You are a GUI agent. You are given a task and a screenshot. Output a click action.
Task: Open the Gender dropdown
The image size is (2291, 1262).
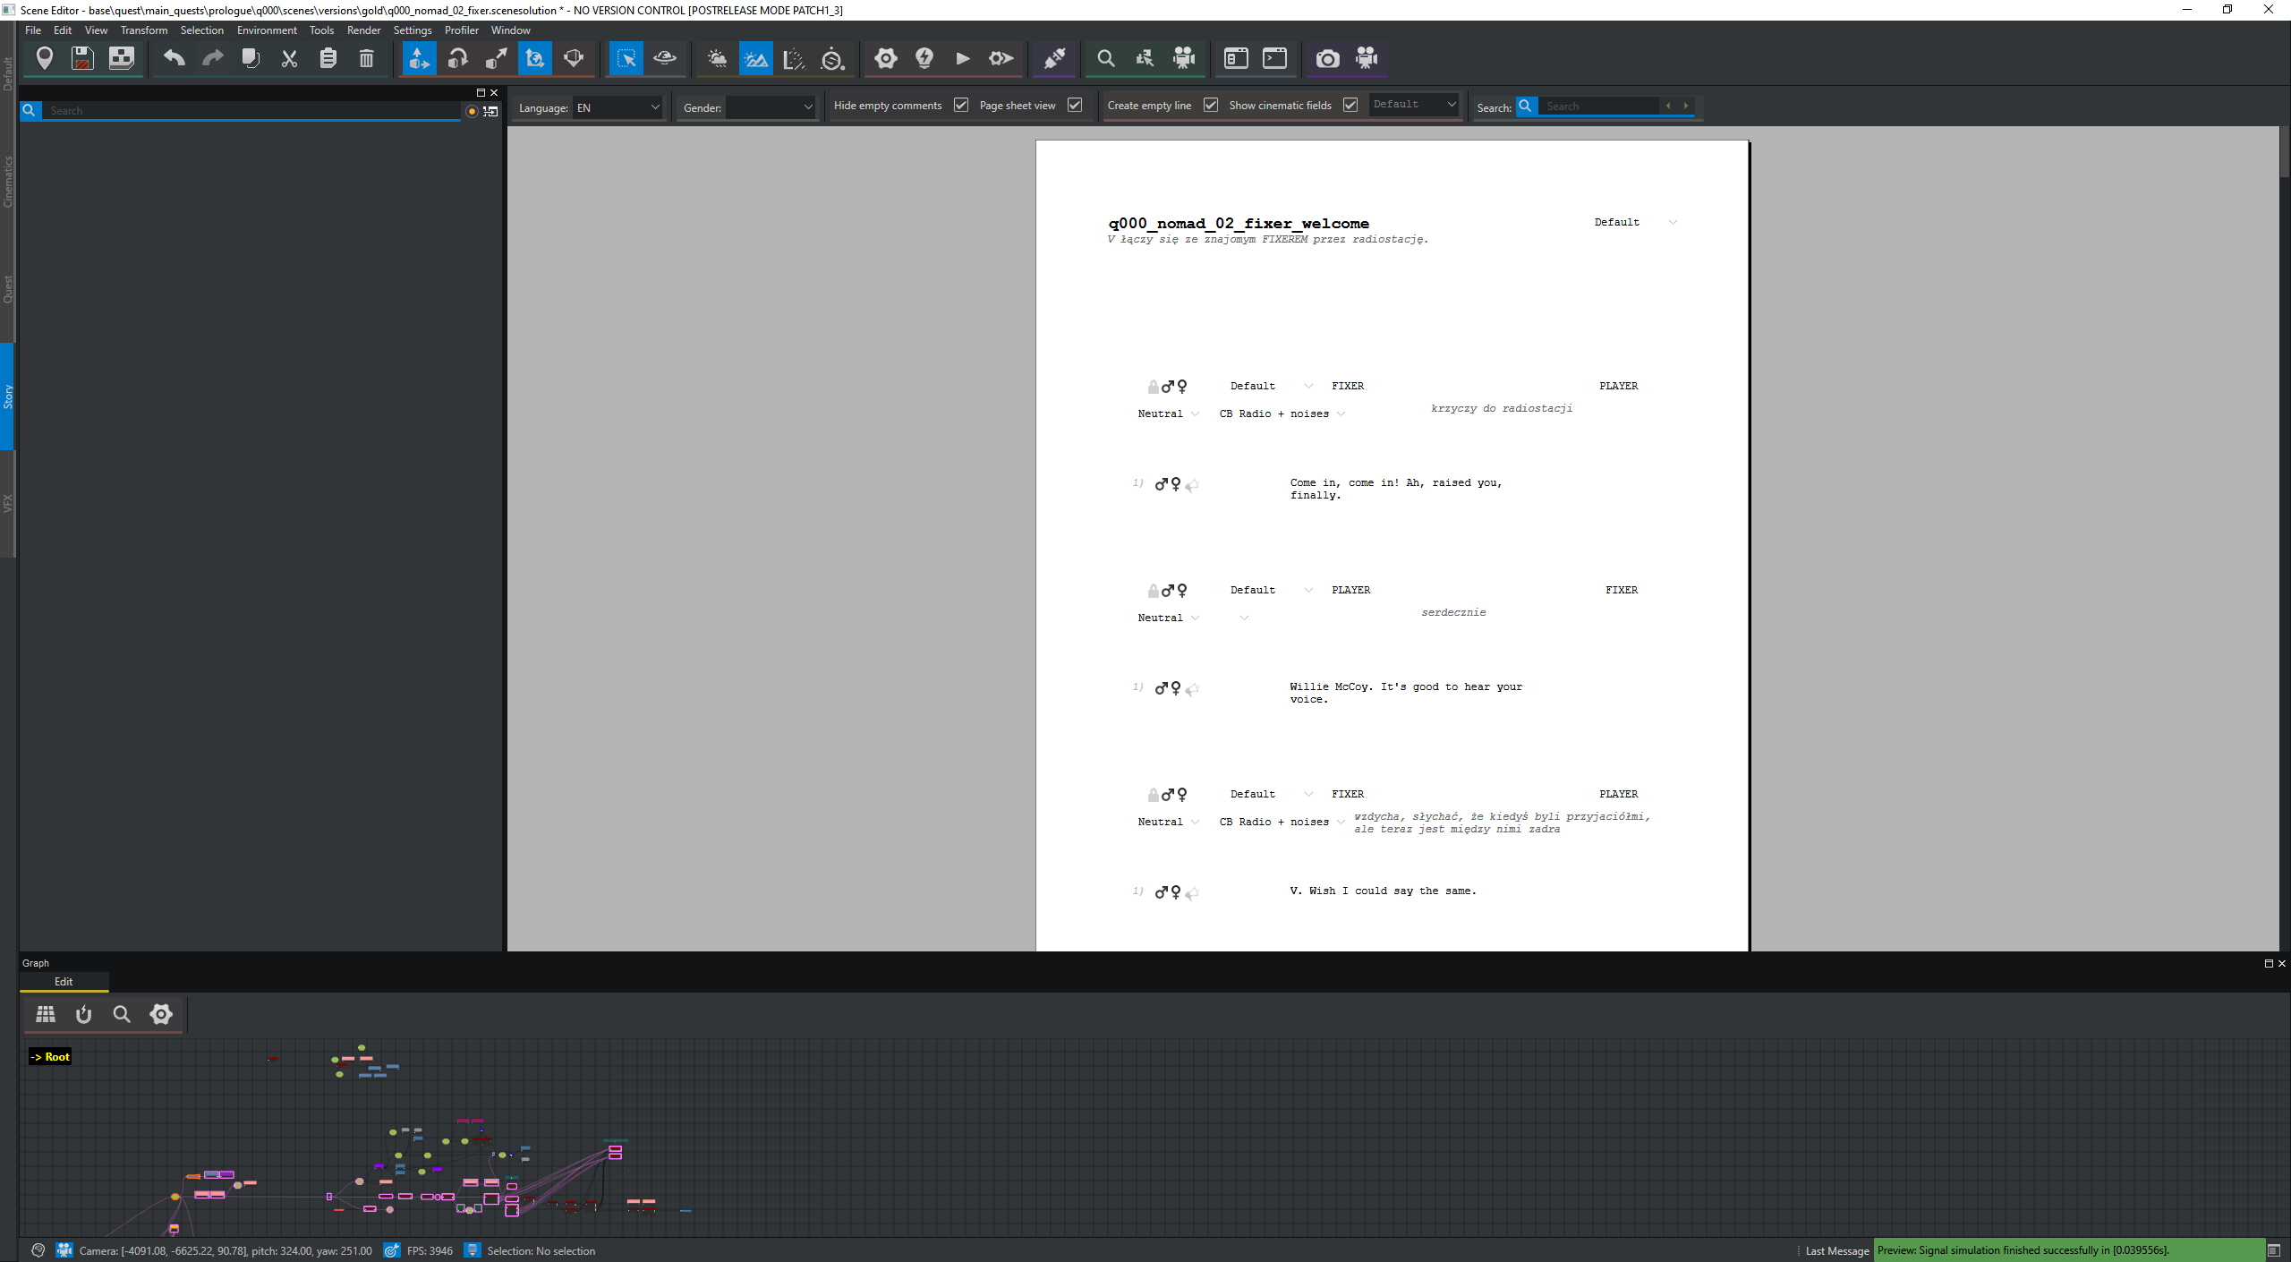[x=771, y=107]
